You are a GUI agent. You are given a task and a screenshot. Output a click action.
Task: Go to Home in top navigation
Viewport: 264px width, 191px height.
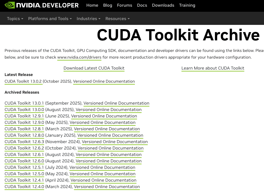point(92,5)
